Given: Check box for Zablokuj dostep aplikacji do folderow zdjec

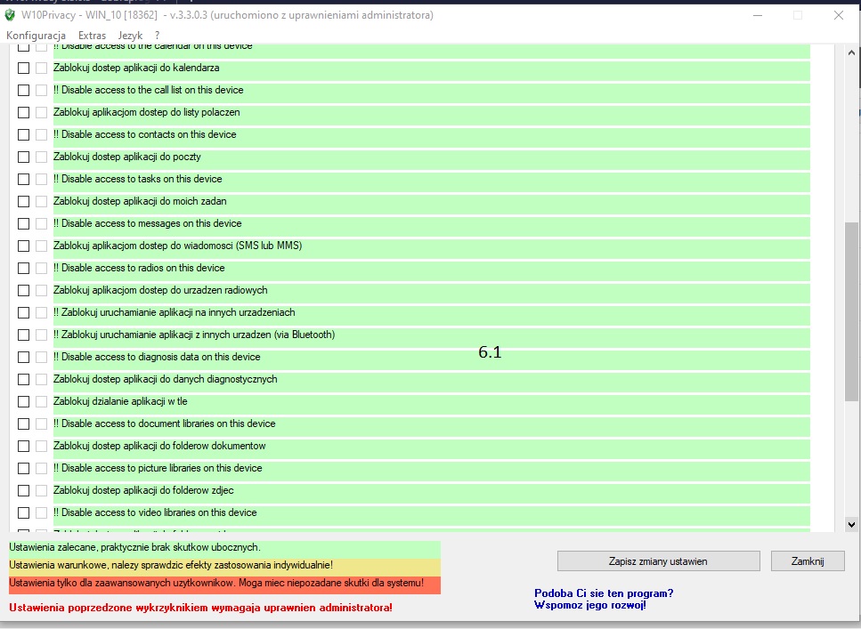Looking at the screenshot, I should pos(24,490).
